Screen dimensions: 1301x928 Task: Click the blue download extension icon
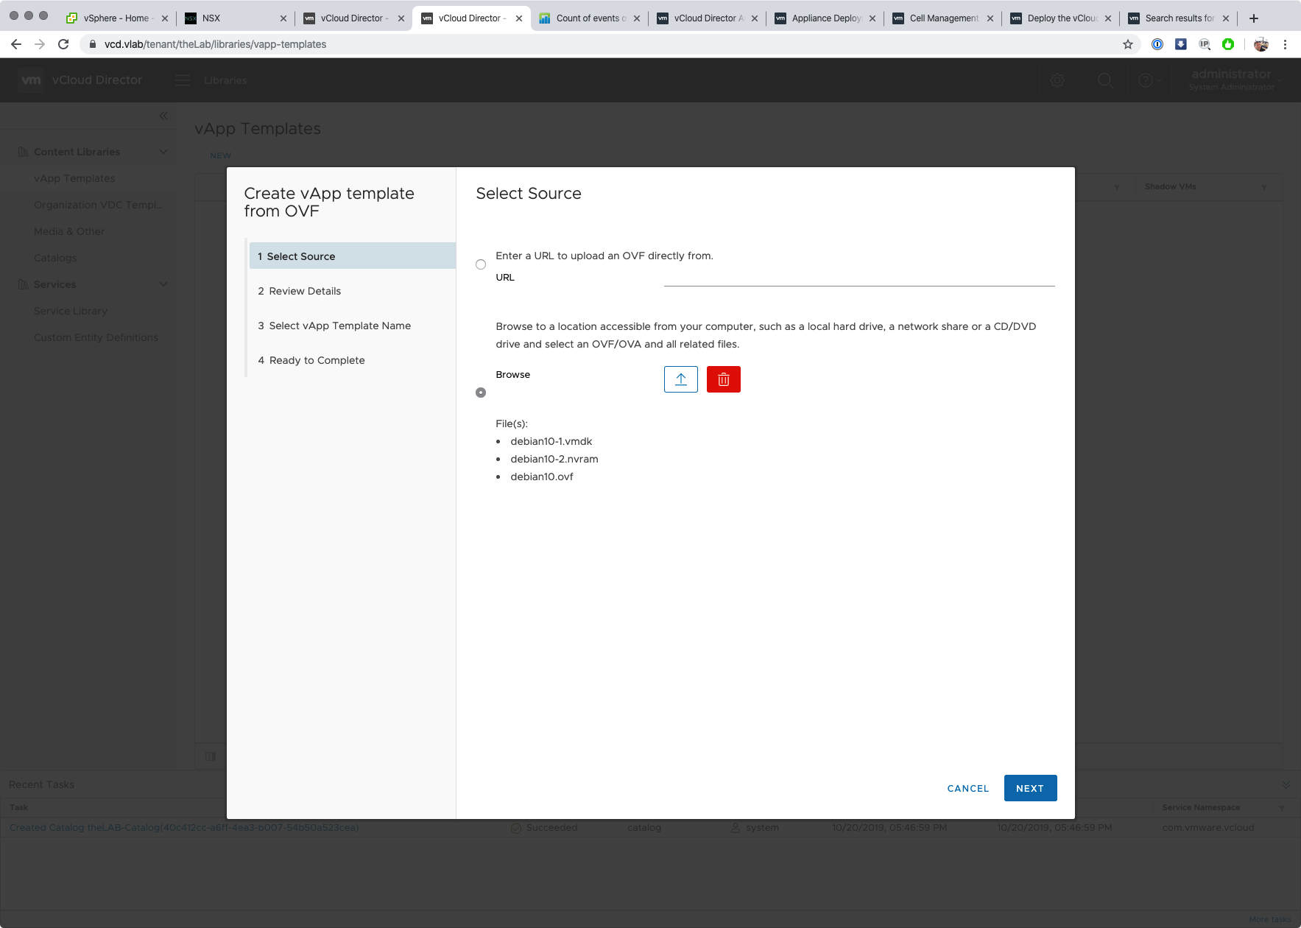point(1181,44)
